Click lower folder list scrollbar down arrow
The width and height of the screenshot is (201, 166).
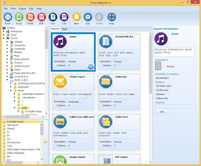[x=41, y=159]
